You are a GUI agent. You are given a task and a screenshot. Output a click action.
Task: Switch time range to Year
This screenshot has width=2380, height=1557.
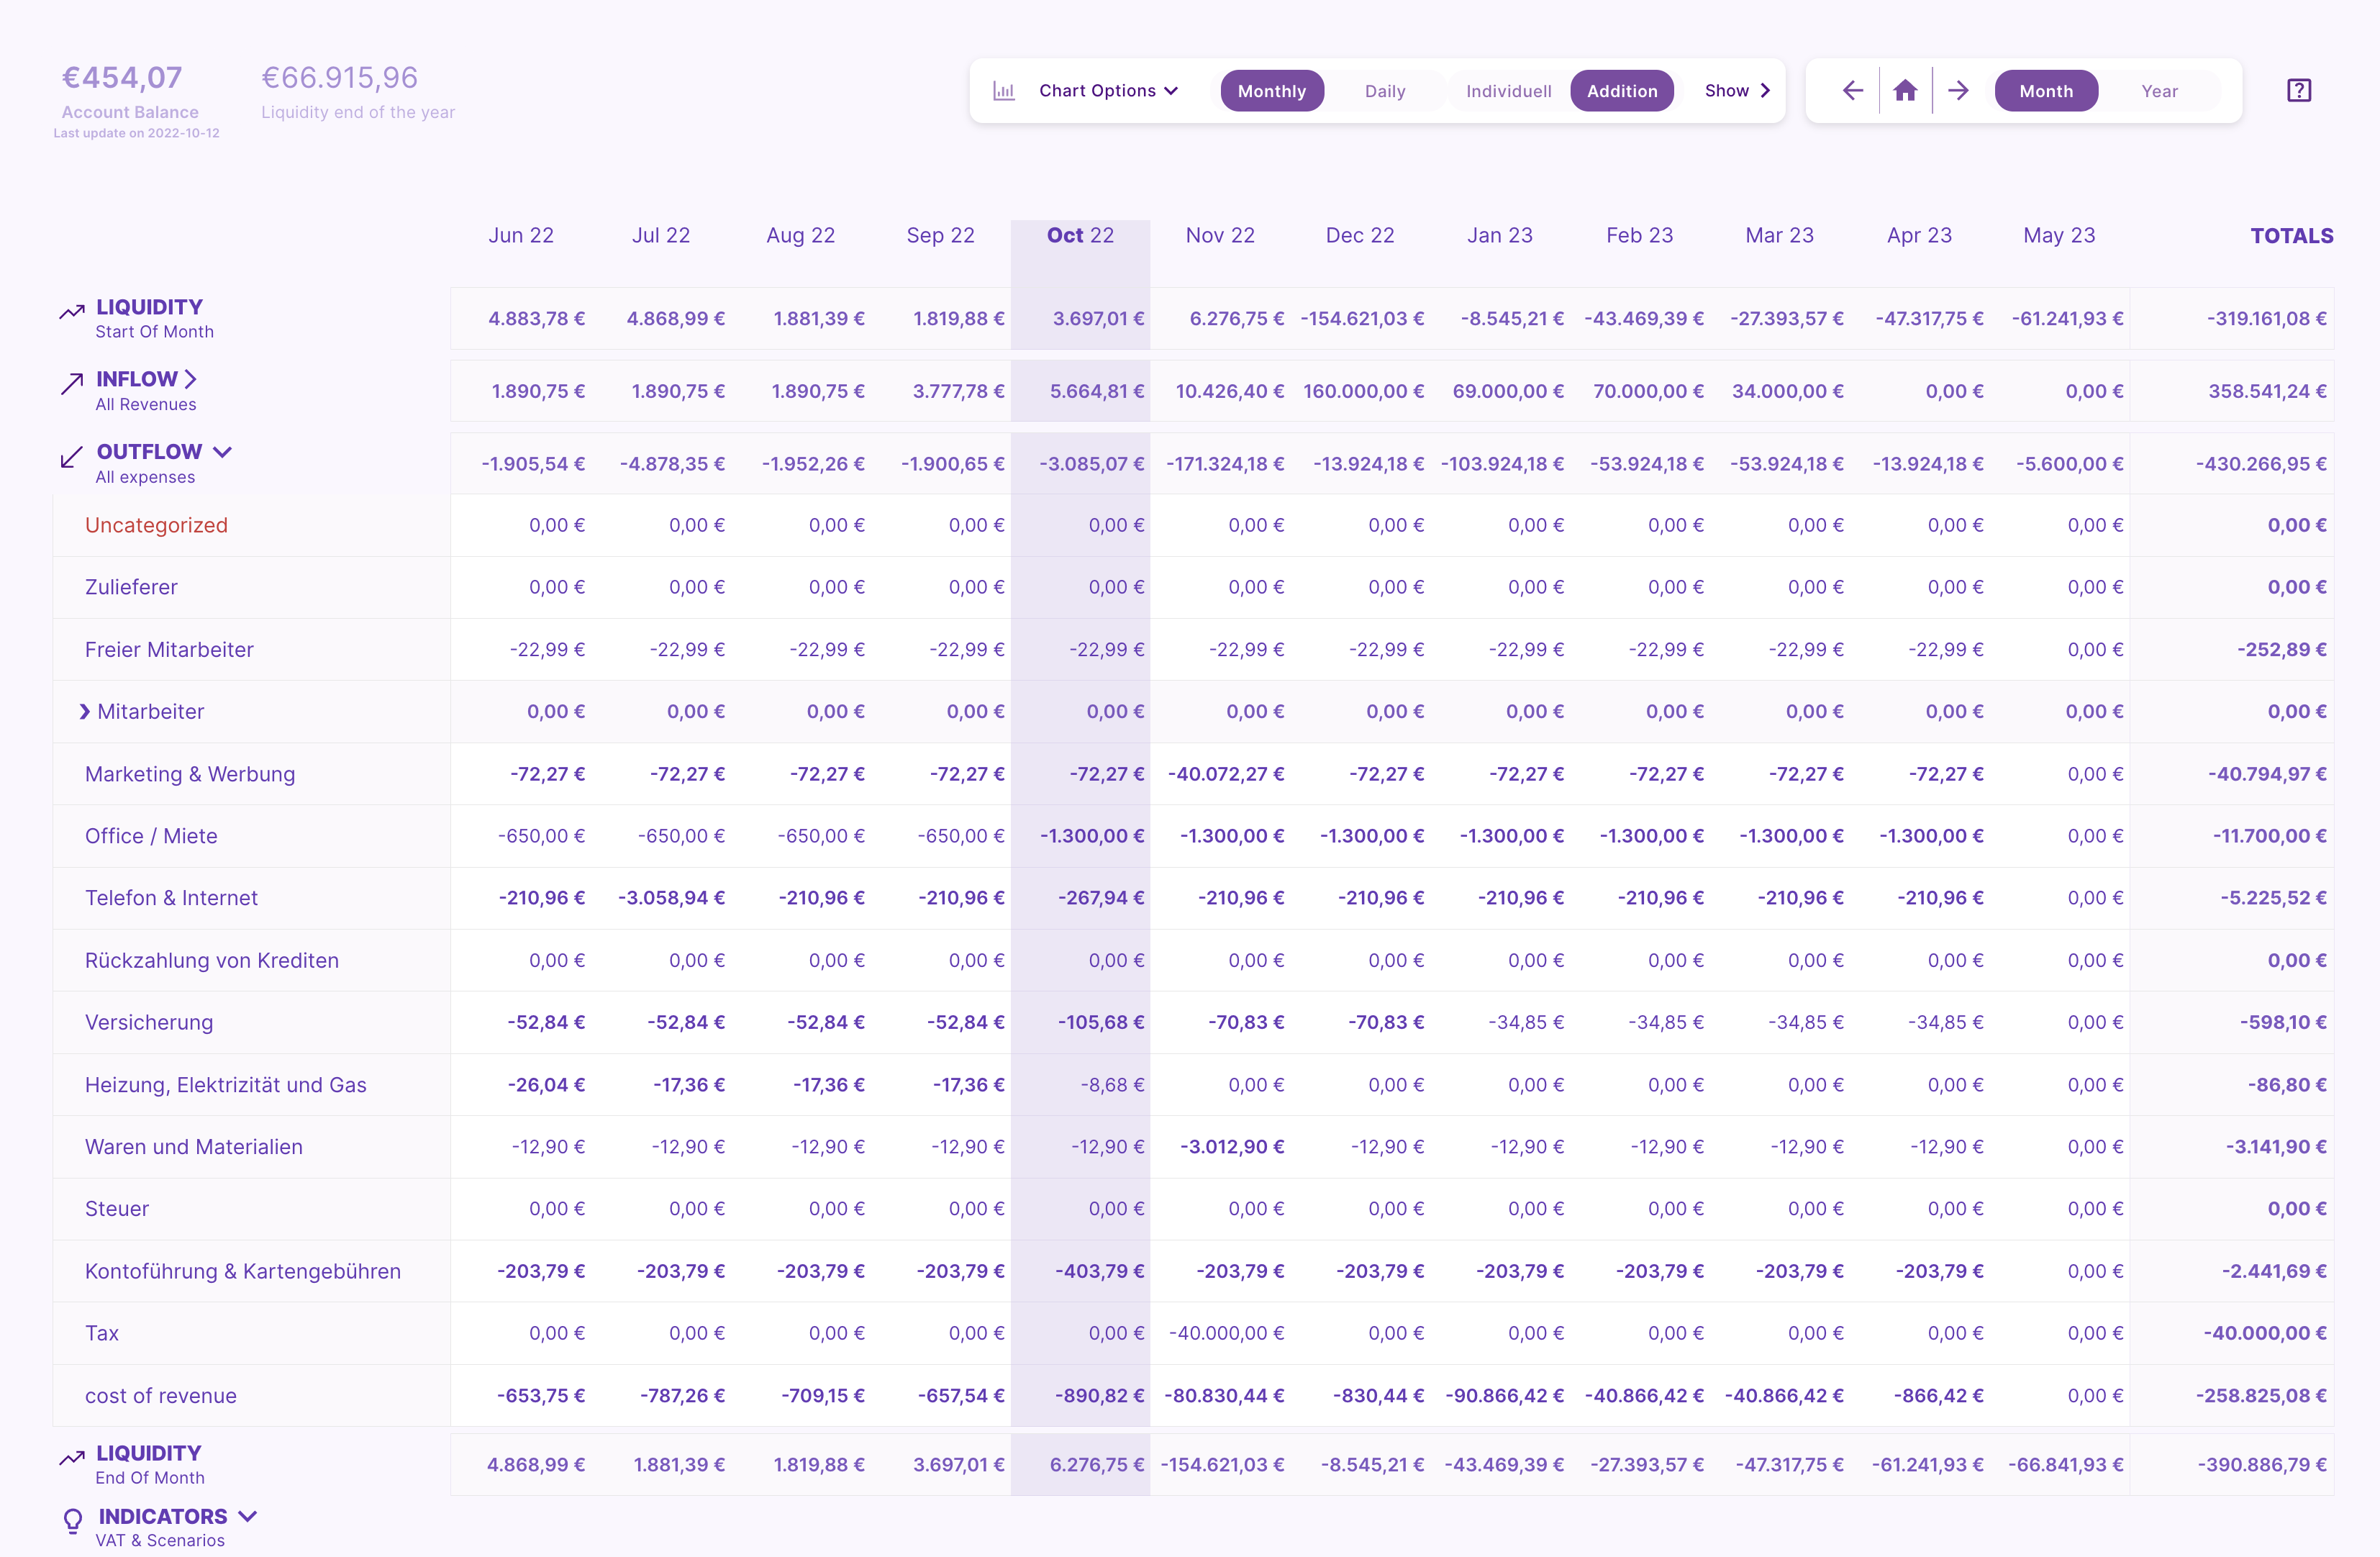[2159, 91]
